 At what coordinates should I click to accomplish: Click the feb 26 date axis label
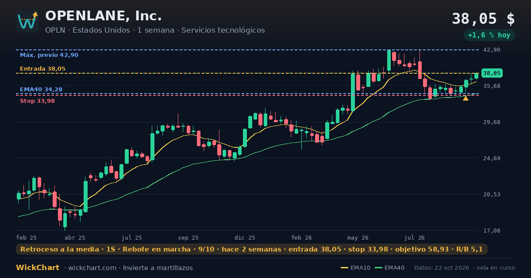tap(302, 237)
